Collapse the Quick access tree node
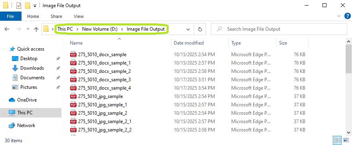The height and width of the screenshot is (145, 352). point(3,49)
